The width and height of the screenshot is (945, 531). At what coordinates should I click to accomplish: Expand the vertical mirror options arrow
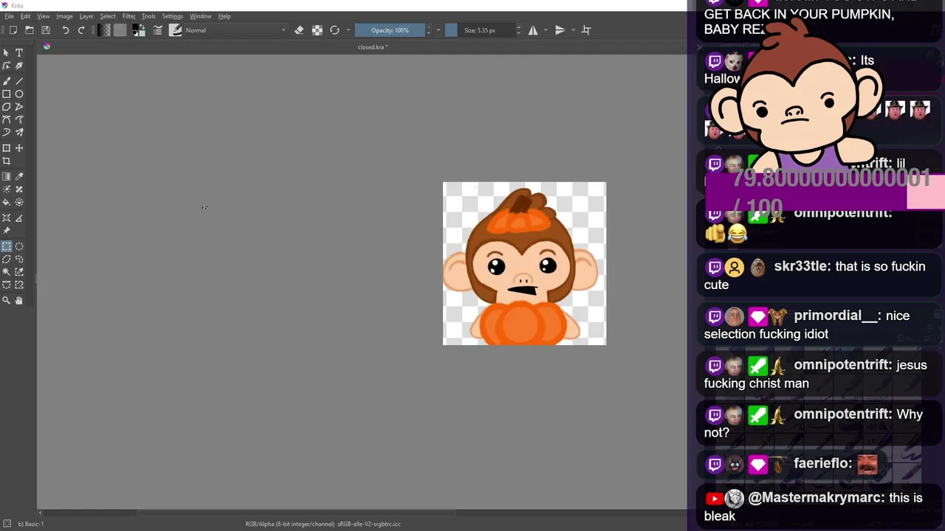click(x=573, y=30)
